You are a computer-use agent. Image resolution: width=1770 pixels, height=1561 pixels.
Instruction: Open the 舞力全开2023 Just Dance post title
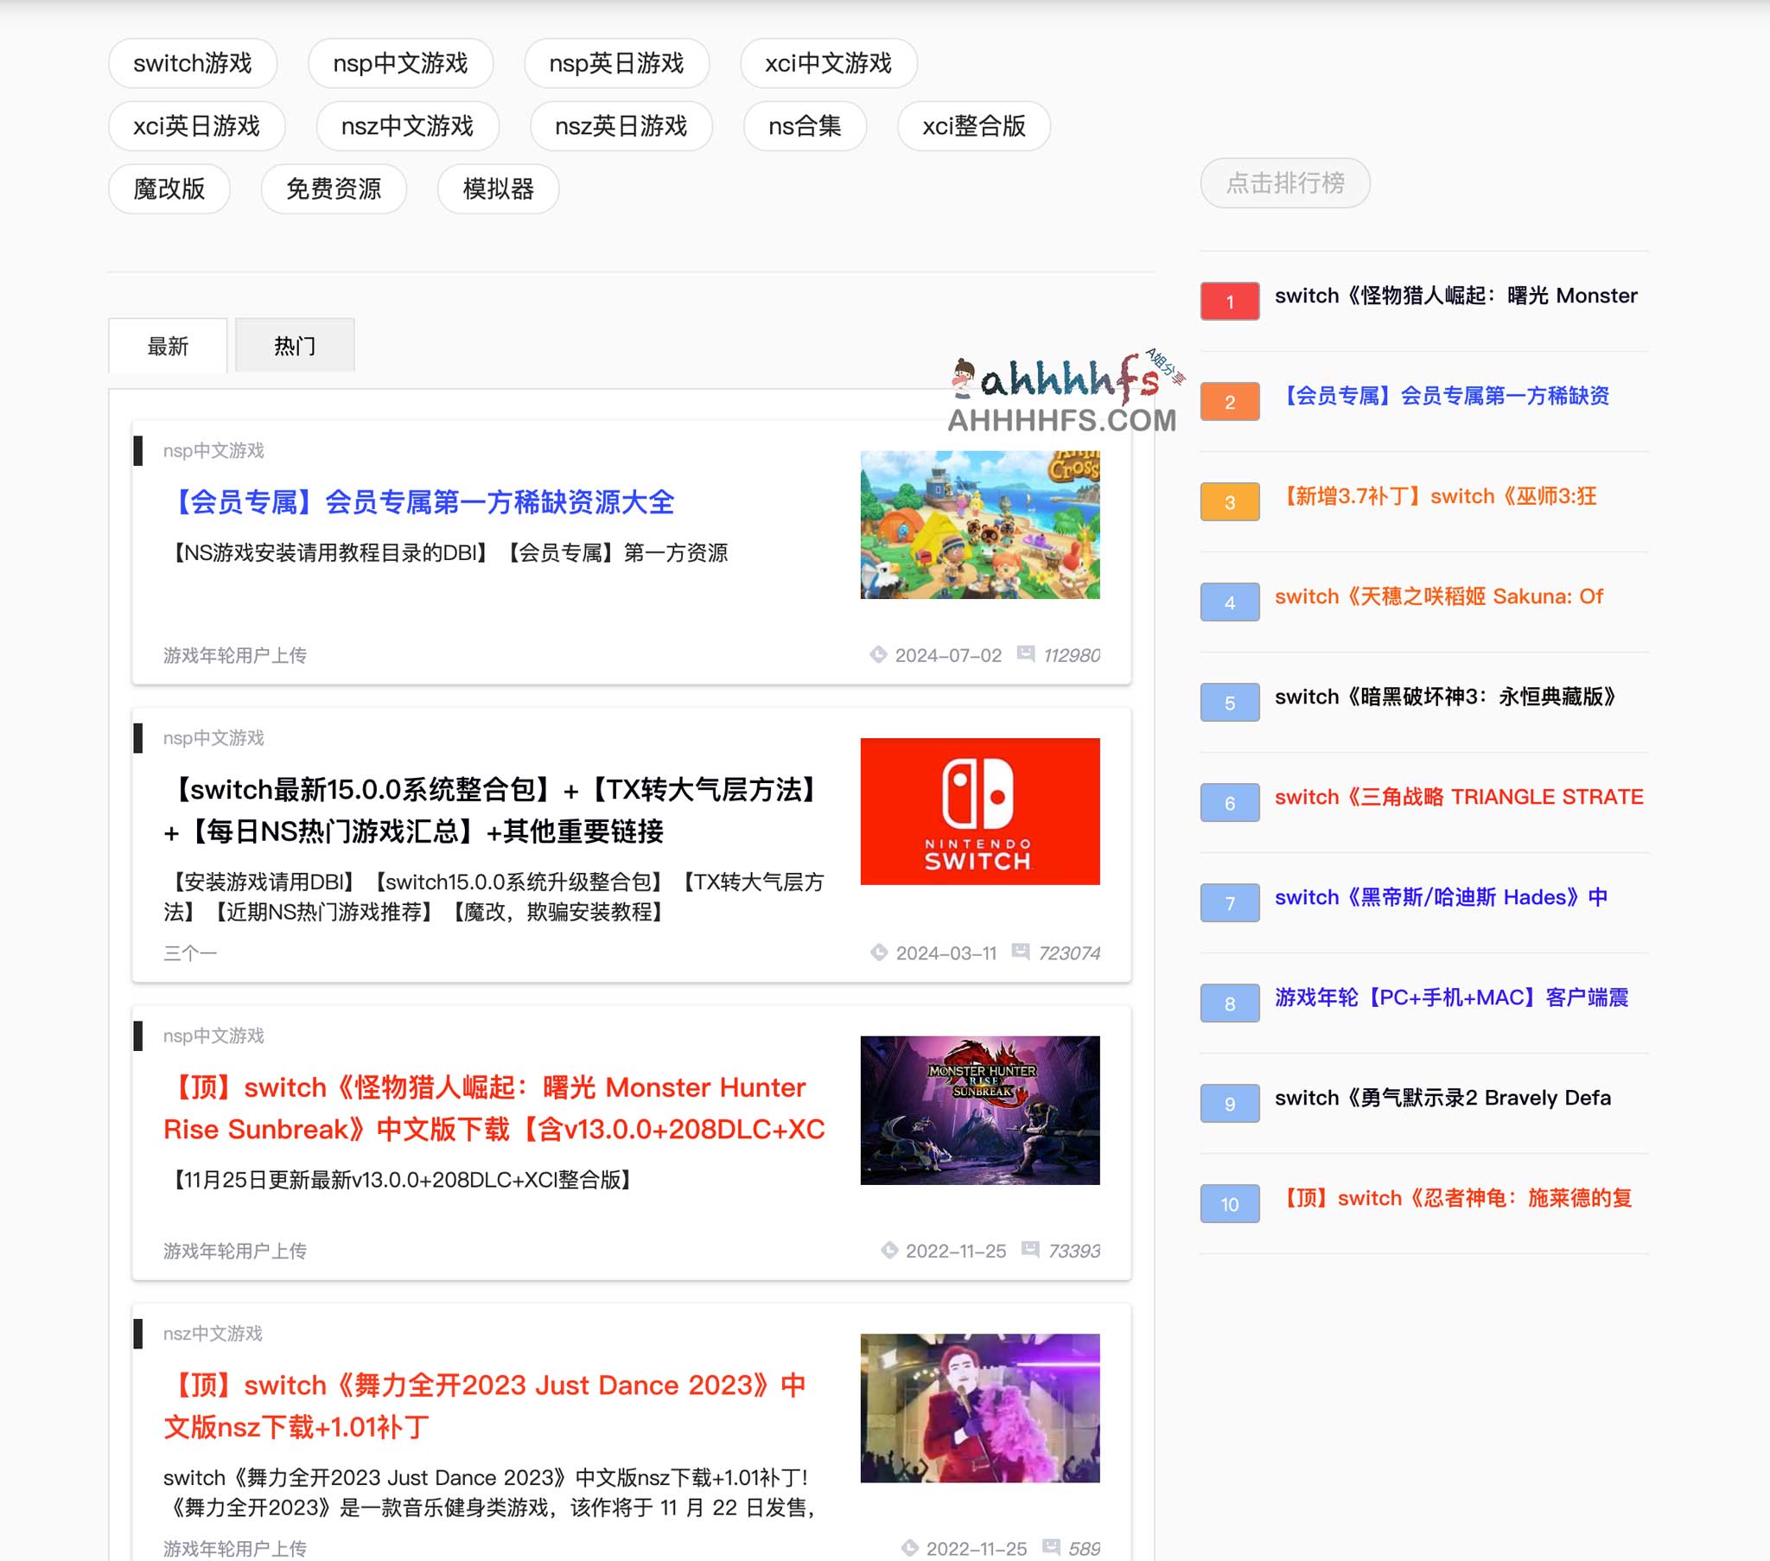(x=485, y=1406)
